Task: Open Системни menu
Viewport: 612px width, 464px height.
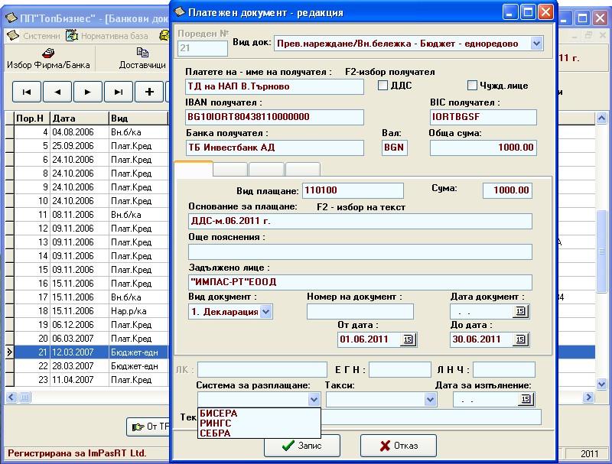Action: [41, 36]
